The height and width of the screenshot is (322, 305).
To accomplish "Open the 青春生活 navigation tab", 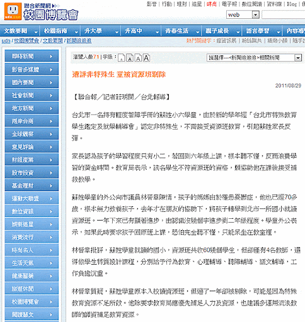I will click(x=176, y=31).
